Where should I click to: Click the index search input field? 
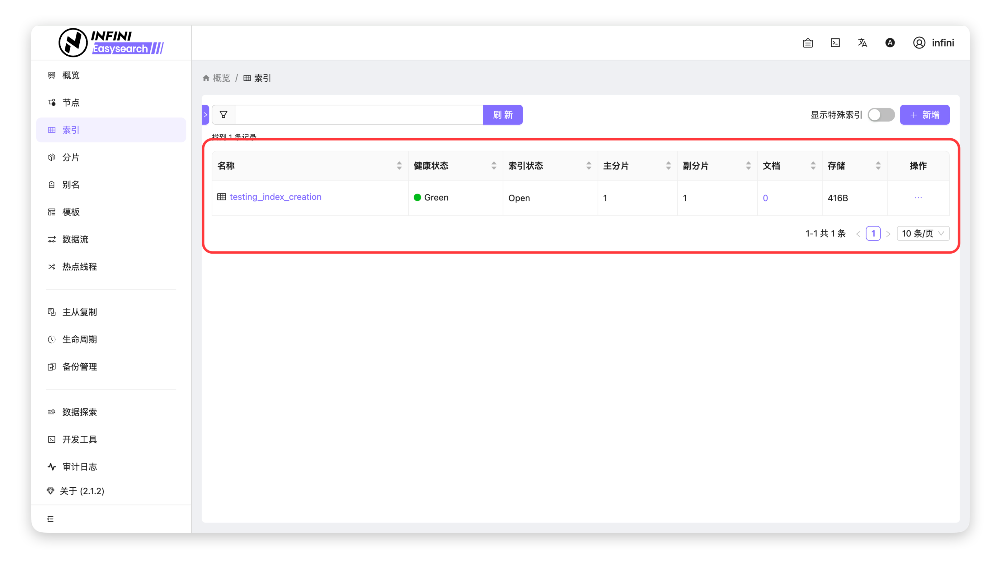[x=359, y=115]
